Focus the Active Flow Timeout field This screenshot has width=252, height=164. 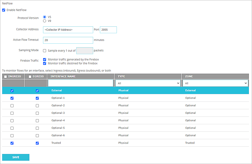(68, 40)
